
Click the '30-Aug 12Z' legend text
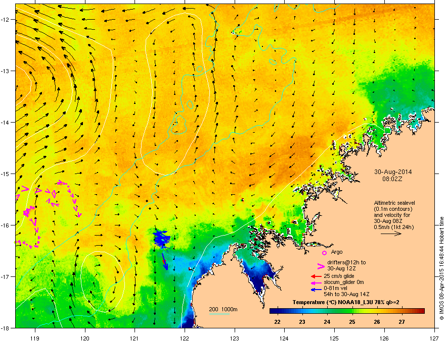tap(341, 268)
